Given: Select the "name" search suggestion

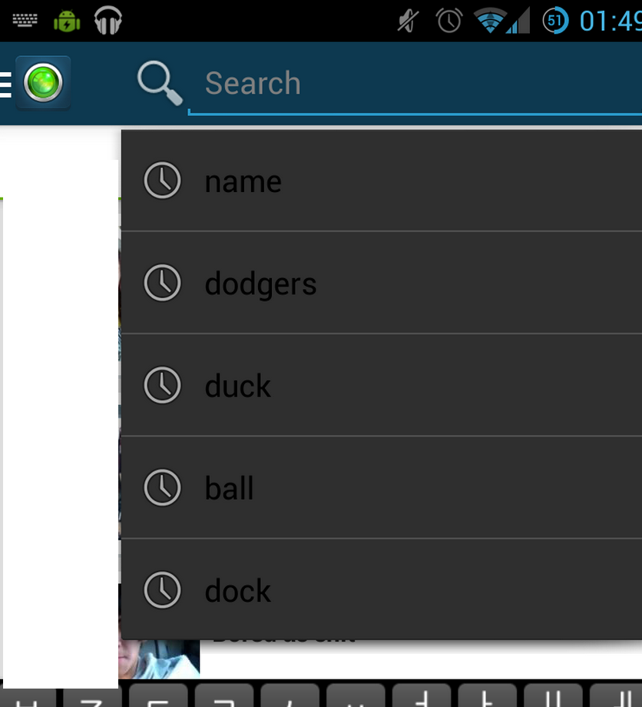Looking at the screenshot, I should pos(382,181).
